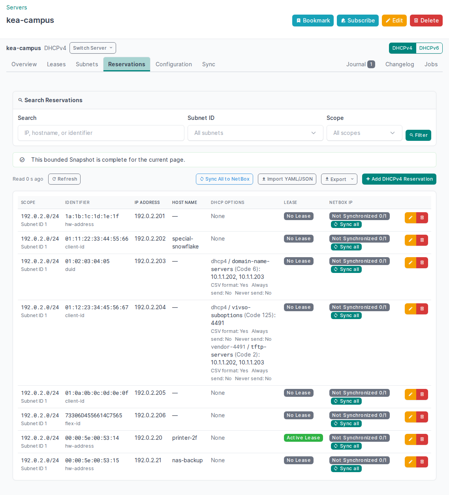Click the Subscribe button
449x495 pixels.
point(358,21)
